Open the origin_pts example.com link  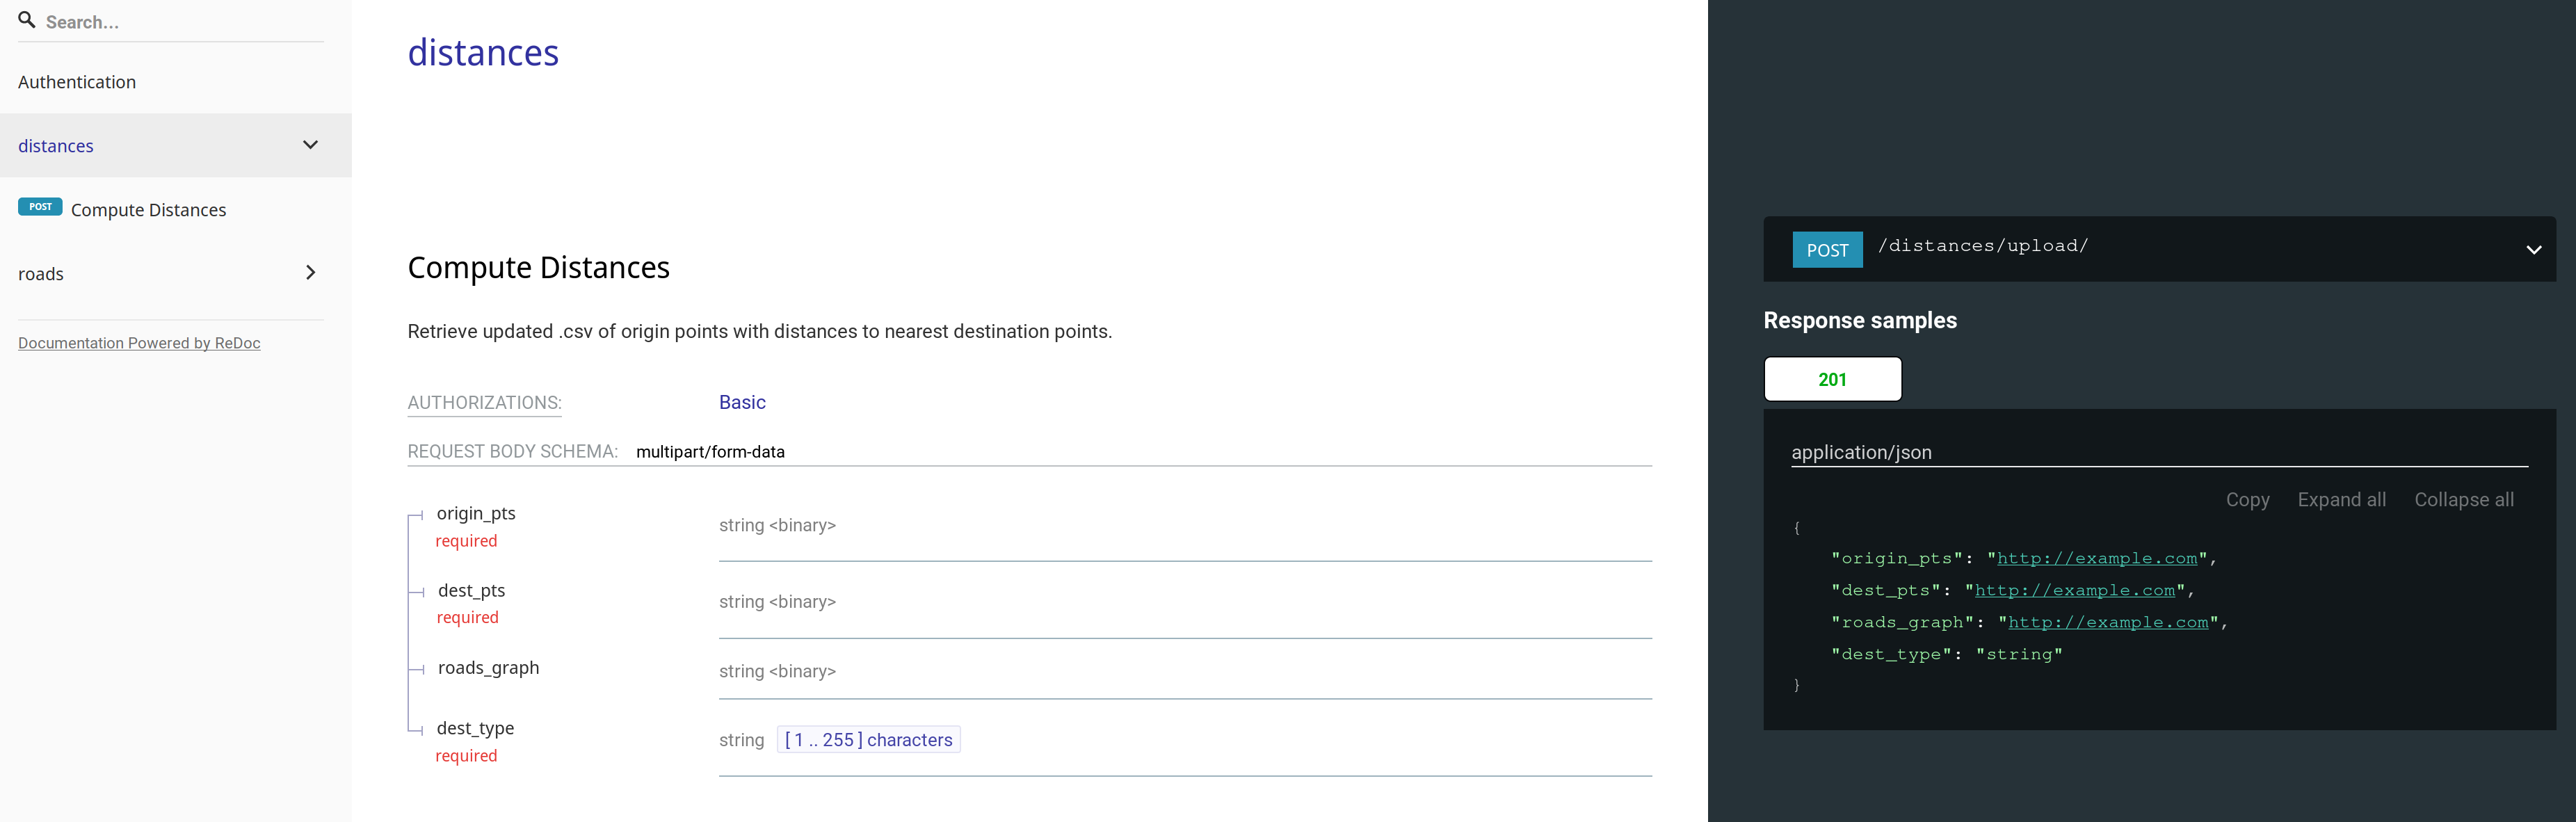pyautogui.click(x=2097, y=559)
